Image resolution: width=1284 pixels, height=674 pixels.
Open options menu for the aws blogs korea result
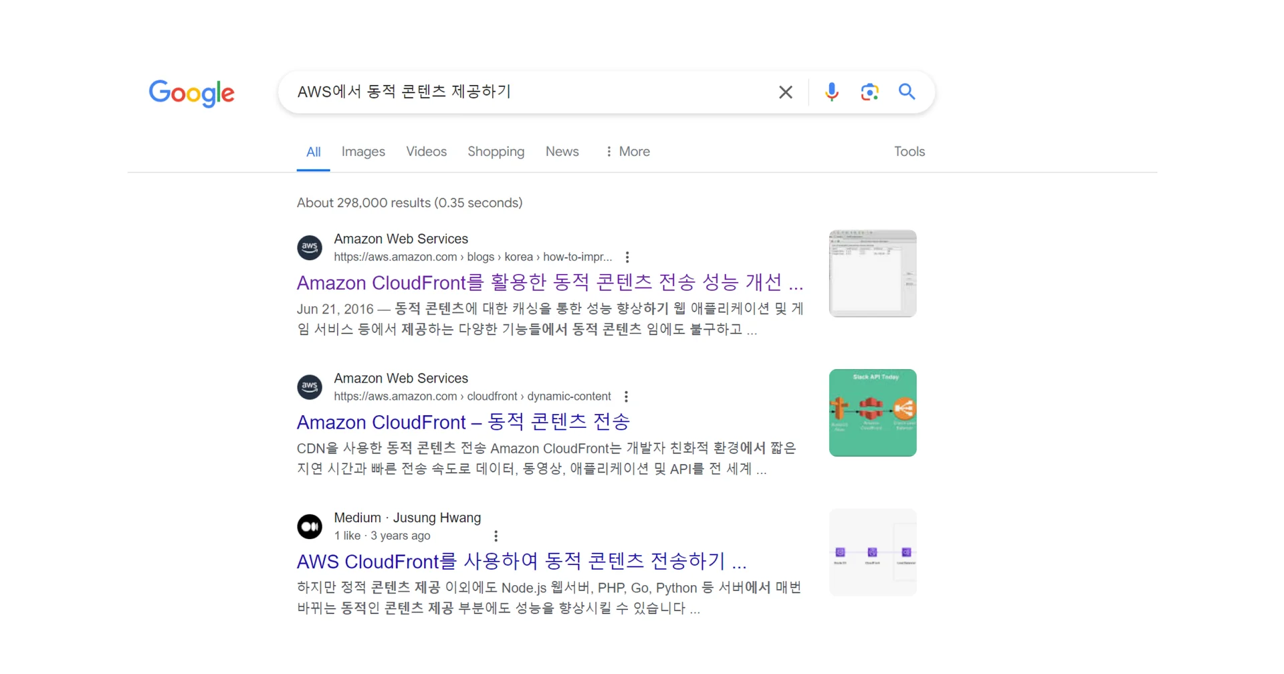click(627, 257)
